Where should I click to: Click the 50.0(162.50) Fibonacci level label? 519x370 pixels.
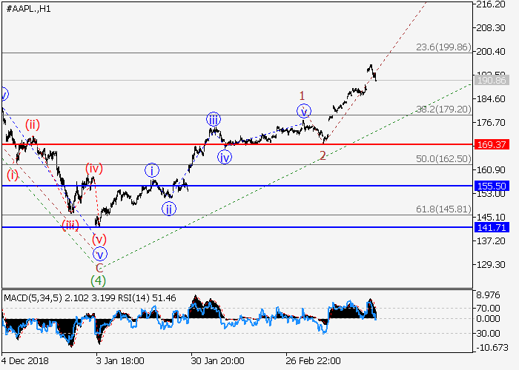(443, 159)
